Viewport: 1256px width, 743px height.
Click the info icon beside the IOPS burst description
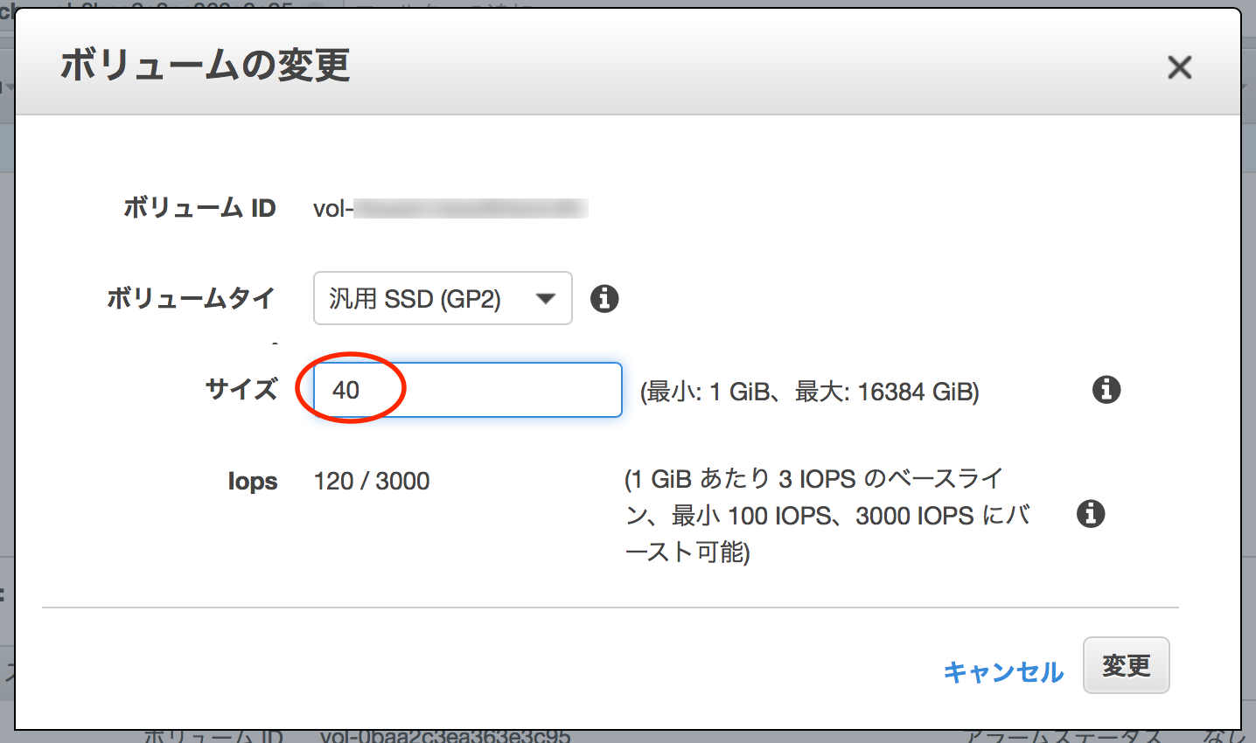[1090, 514]
